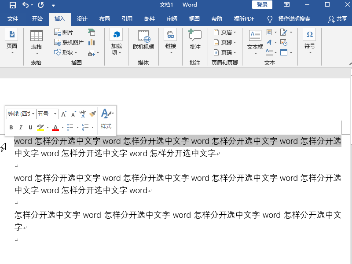Open the 样式 styles button in mini toolbar
352x264 pixels.
coord(107,119)
